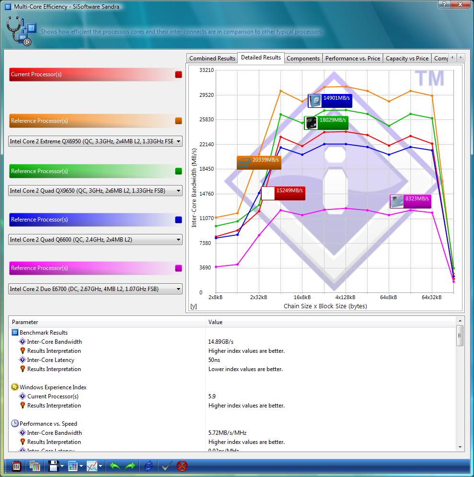The width and height of the screenshot is (474, 477).
Task: Click the results list scroll-down arrow
Action: [x=460, y=447]
